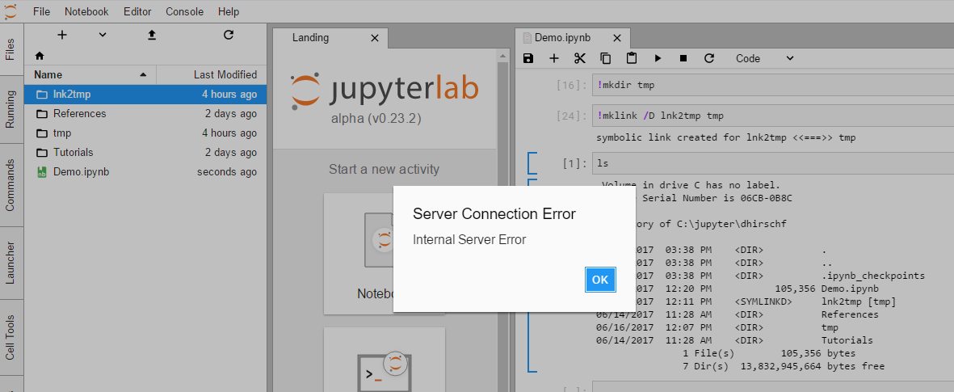
Task: Click the Console launcher card on the Landing page
Action: pos(385,360)
